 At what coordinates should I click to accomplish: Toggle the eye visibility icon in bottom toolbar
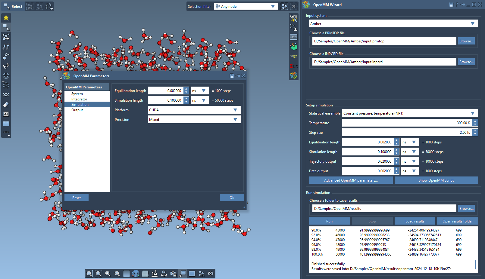coord(211,274)
